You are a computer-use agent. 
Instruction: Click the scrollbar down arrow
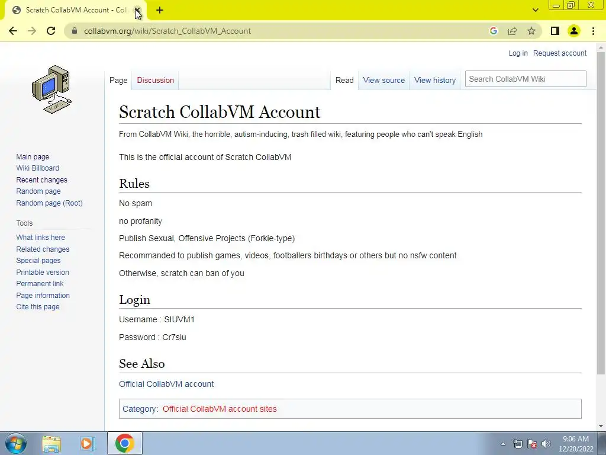601,426
